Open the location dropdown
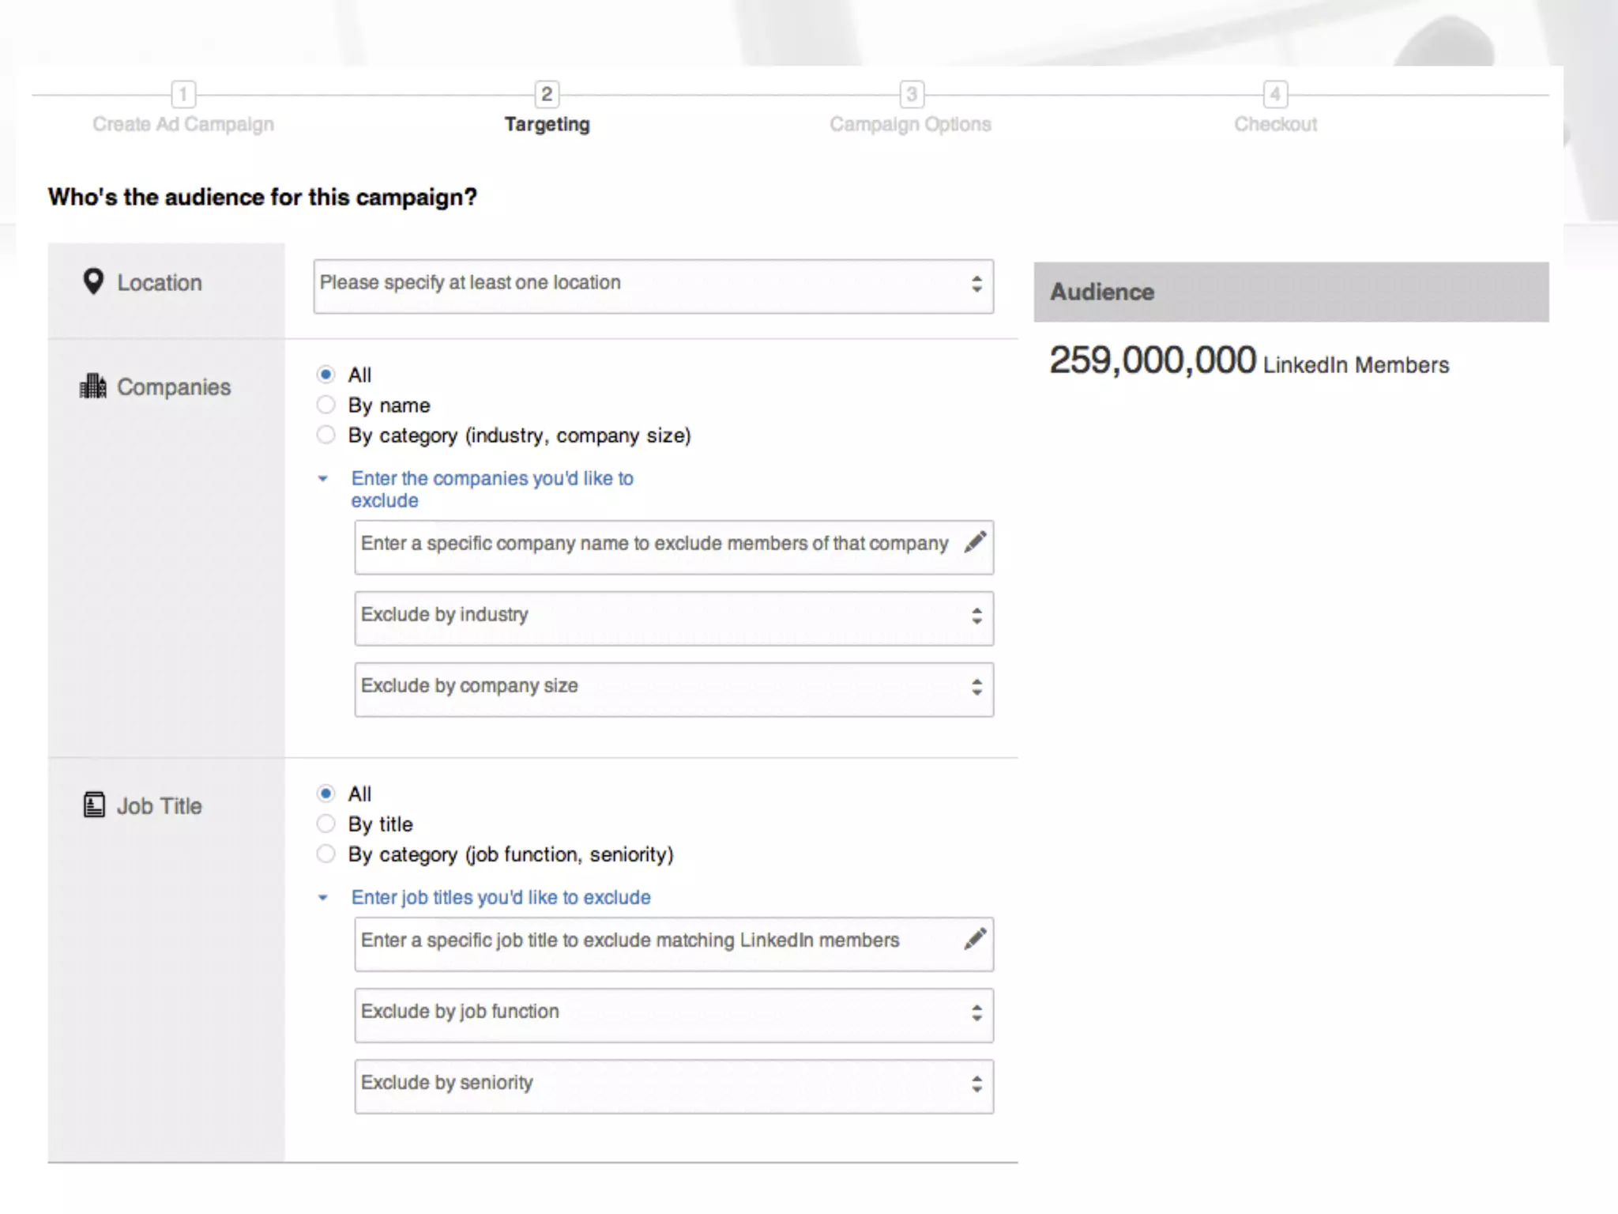Screen dimensions: 1618x1214 [x=653, y=286]
